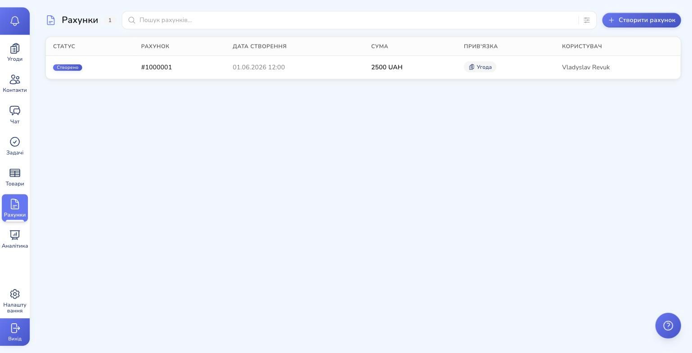Open the Товари section in sidebar
This screenshot has width=692, height=353.
click(15, 177)
